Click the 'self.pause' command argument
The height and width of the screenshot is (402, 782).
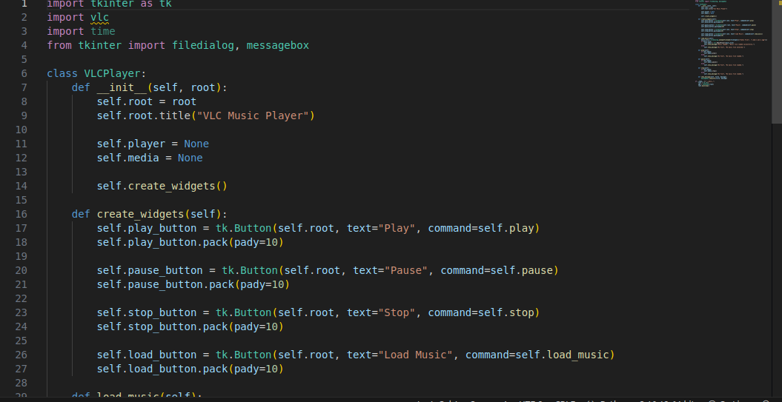tap(522, 270)
